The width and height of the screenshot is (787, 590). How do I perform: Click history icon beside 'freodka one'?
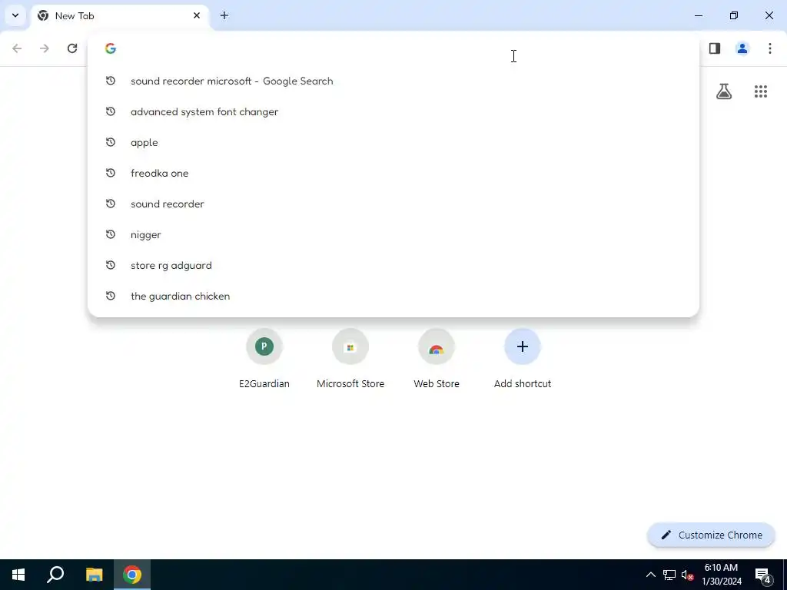111,173
